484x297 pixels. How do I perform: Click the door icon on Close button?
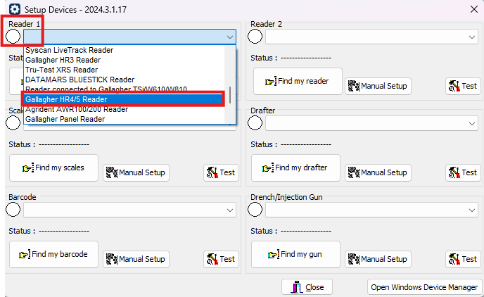coord(297,287)
